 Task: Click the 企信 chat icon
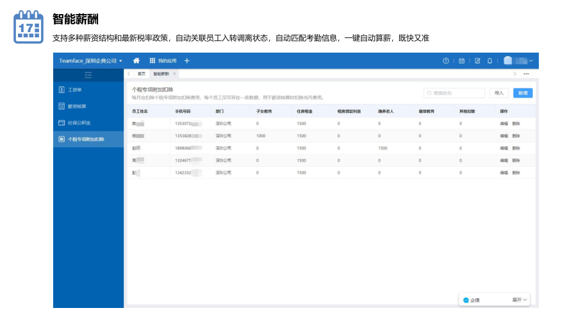[x=466, y=300]
